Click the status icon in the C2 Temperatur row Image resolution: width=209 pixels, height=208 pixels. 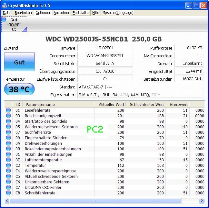click(8, 165)
